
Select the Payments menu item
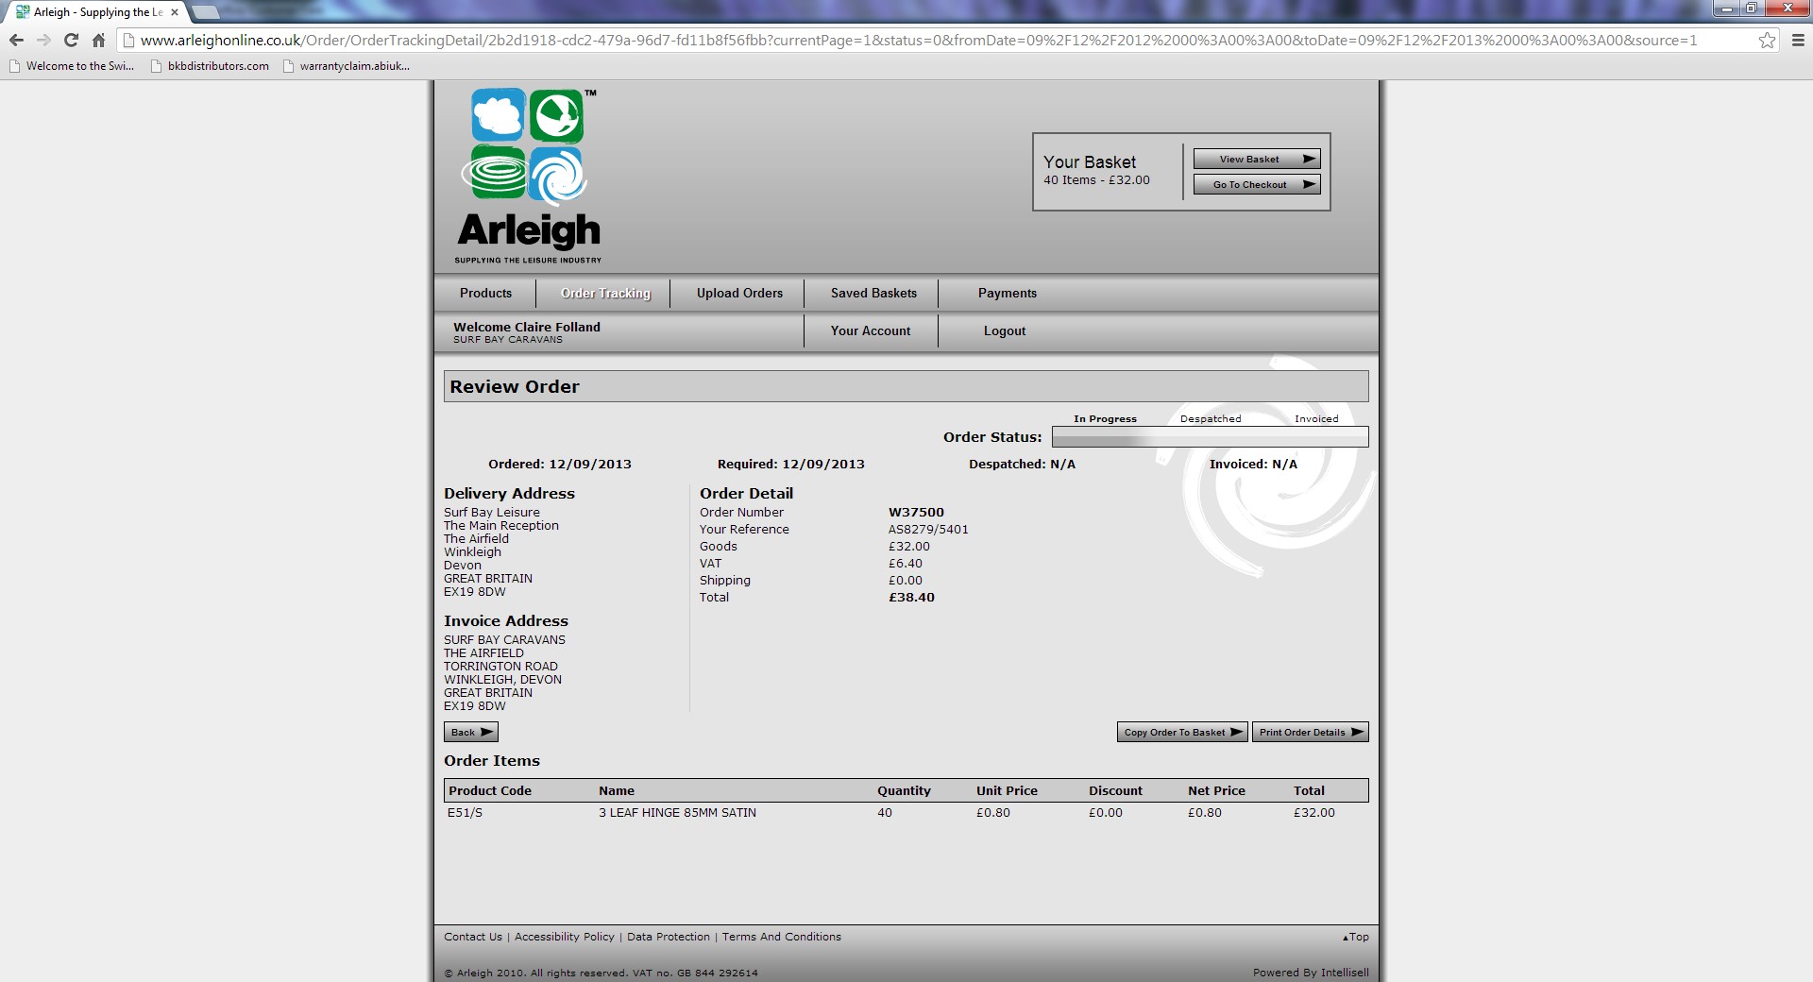(1007, 294)
